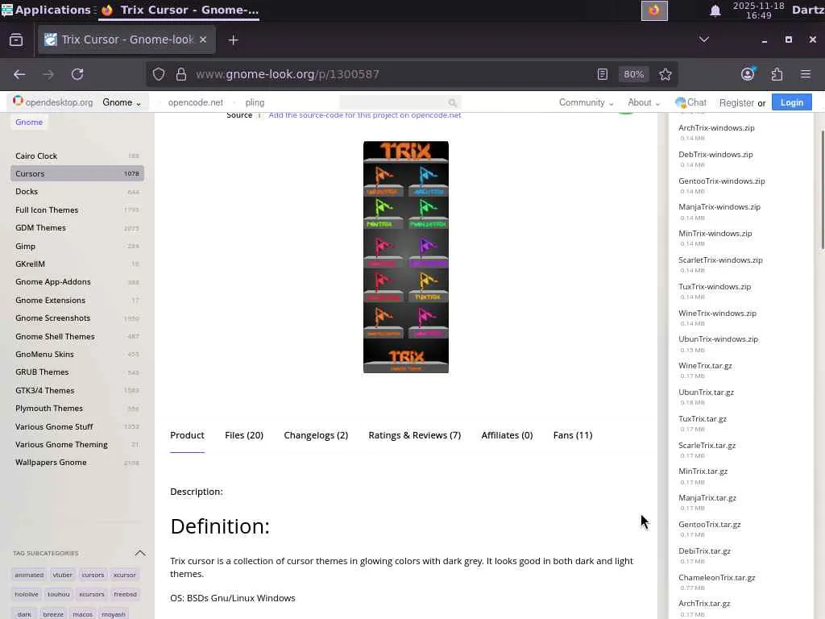Switch to the Files (20) tab
The height and width of the screenshot is (619, 825).
point(244,435)
